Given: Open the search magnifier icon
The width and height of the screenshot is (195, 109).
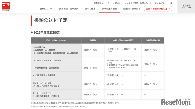Looking at the screenshot, I should [171, 3].
